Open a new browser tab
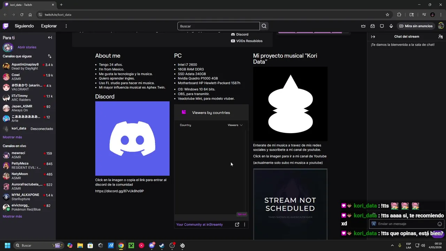The height and width of the screenshot is (251, 446). [61, 5]
